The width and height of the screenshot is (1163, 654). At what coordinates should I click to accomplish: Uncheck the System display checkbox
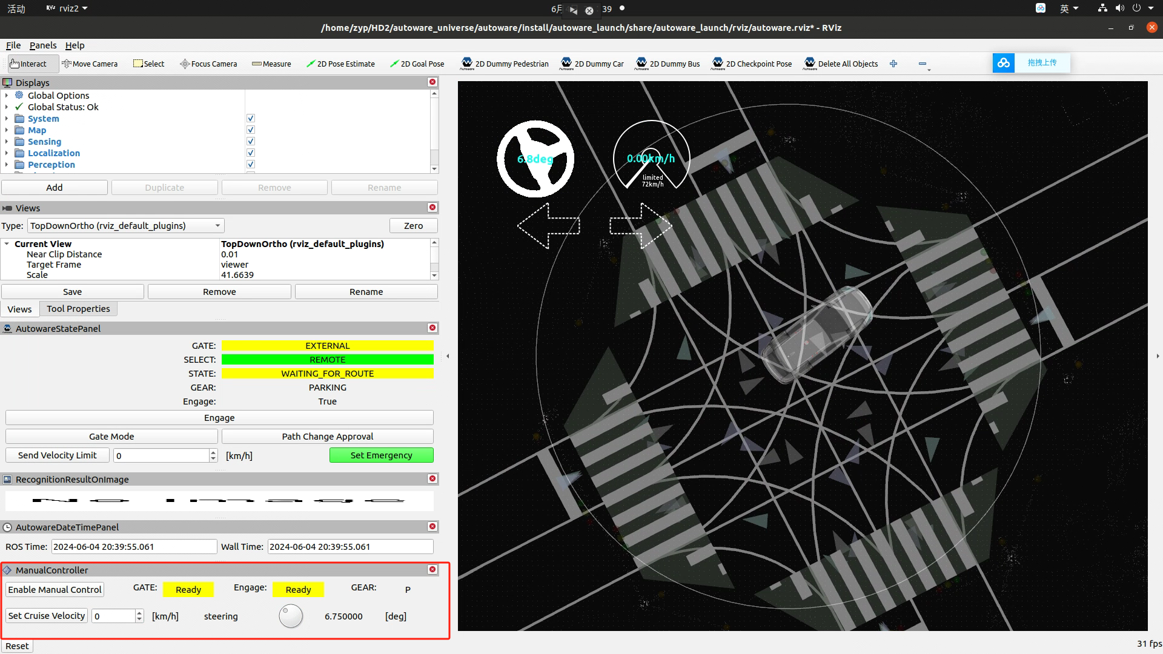point(251,119)
